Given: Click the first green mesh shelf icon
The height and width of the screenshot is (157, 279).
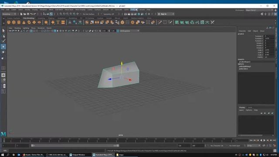Looking at the screenshot, I should click(177, 22).
